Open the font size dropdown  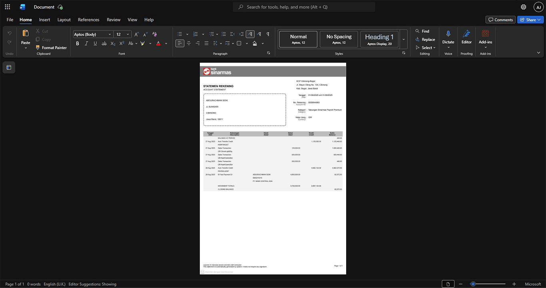128,34
